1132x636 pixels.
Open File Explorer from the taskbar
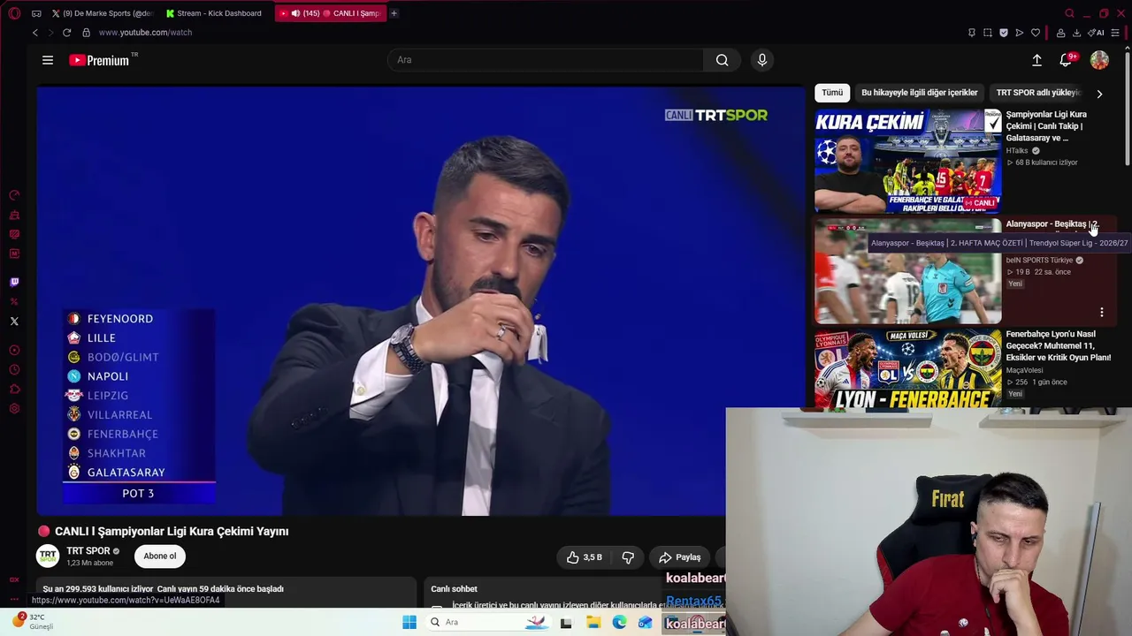pyautogui.click(x=593, y=622)
